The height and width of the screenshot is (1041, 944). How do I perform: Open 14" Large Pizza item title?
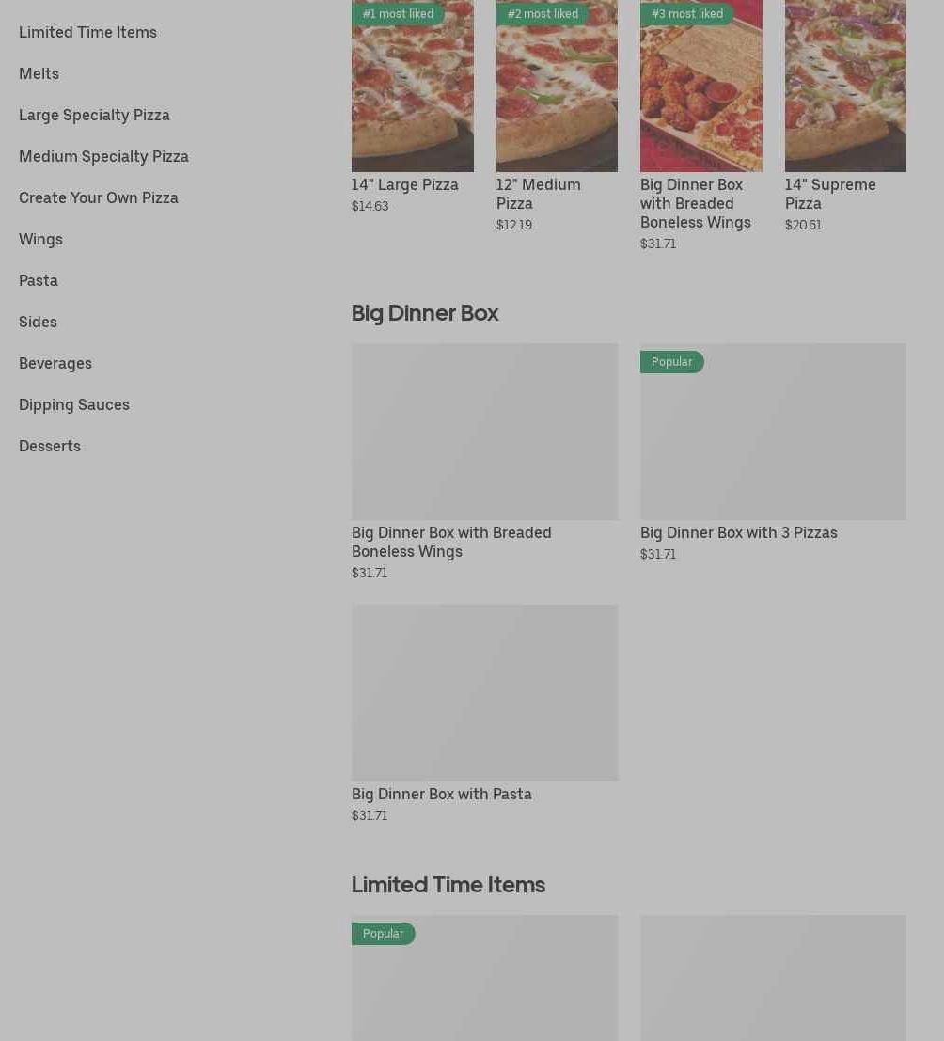click(x=404, y=184)
